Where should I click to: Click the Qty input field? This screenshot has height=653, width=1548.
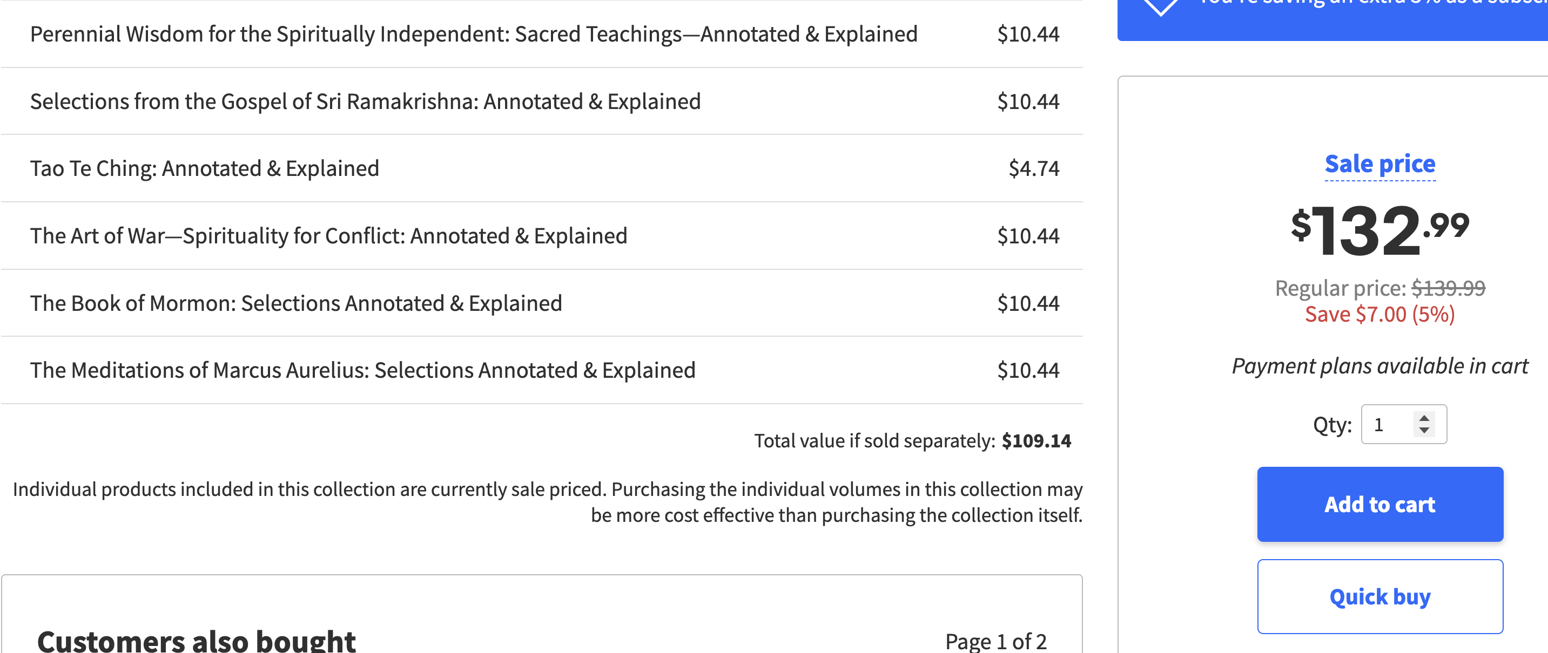point(1403,424)
